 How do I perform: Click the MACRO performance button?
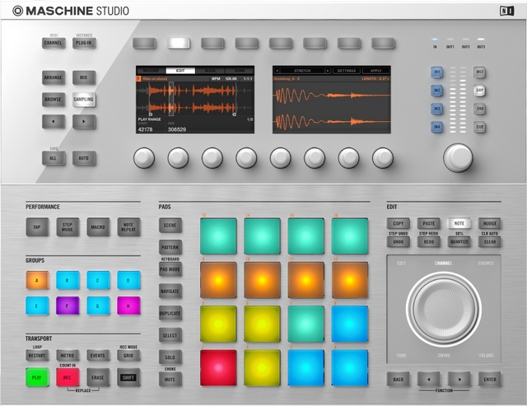[98, 227]
